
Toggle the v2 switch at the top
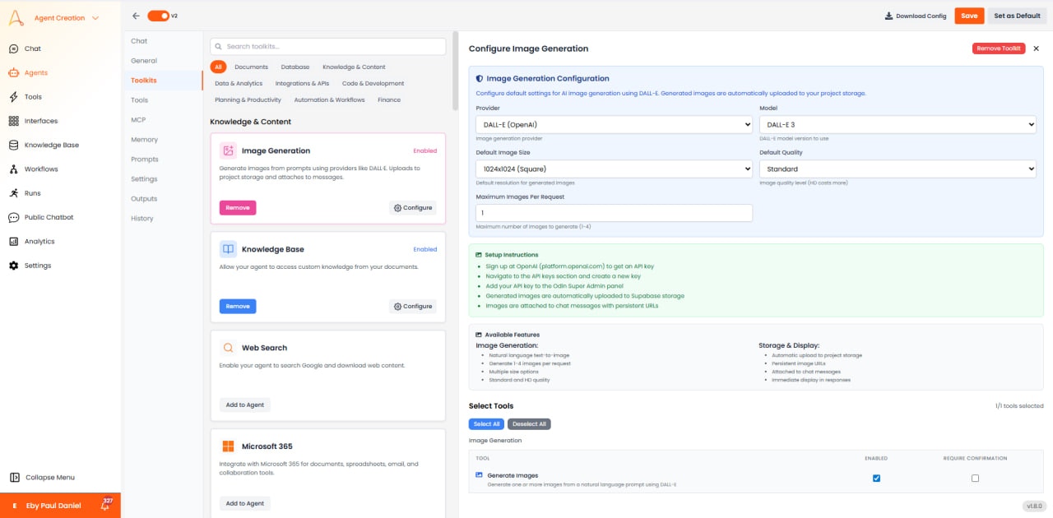[160, 15]
